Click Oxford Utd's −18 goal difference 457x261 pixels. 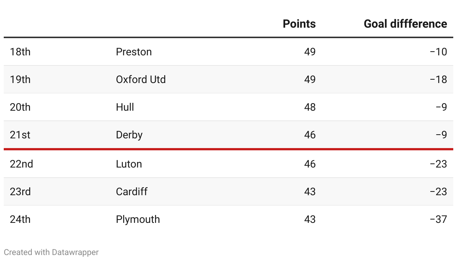pyautogui.click(x=438, y=79)
